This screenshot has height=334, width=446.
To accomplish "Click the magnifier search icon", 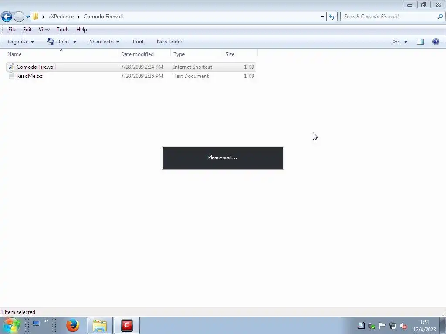I will [440, 17].
